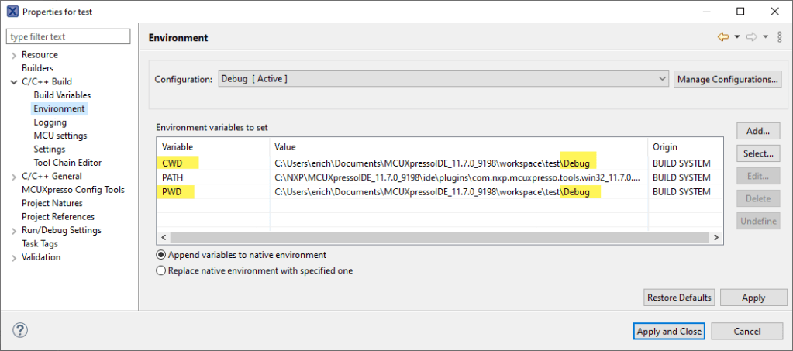This screenshot has width=793, height=351.
Task: Collapse the C/C++ Build tree node
Action: [14, 82]
